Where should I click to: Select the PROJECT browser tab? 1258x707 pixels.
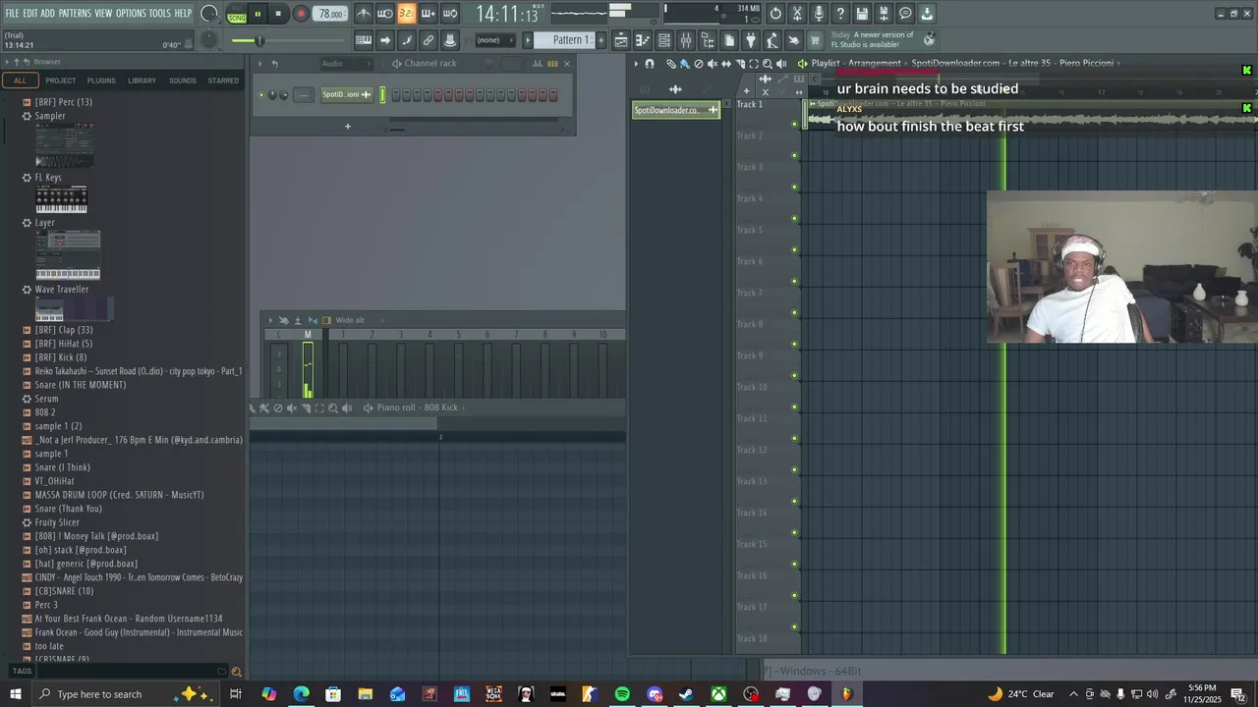pyautogui.click(x=60, y=81)
